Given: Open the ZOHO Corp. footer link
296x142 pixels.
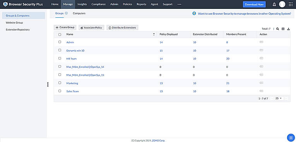Looking at the screenshot, I should 158,140.
